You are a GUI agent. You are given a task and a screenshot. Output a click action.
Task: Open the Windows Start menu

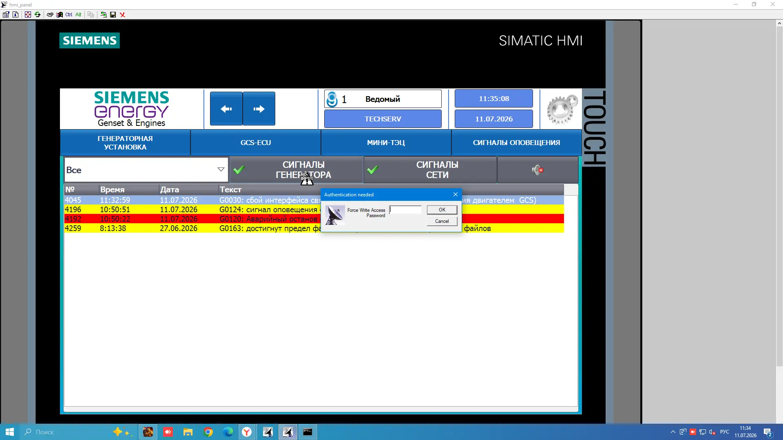(10, 432)
